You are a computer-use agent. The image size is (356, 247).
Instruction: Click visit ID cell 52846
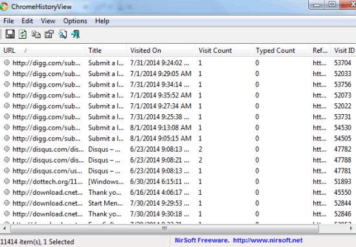tap(342, 213)
